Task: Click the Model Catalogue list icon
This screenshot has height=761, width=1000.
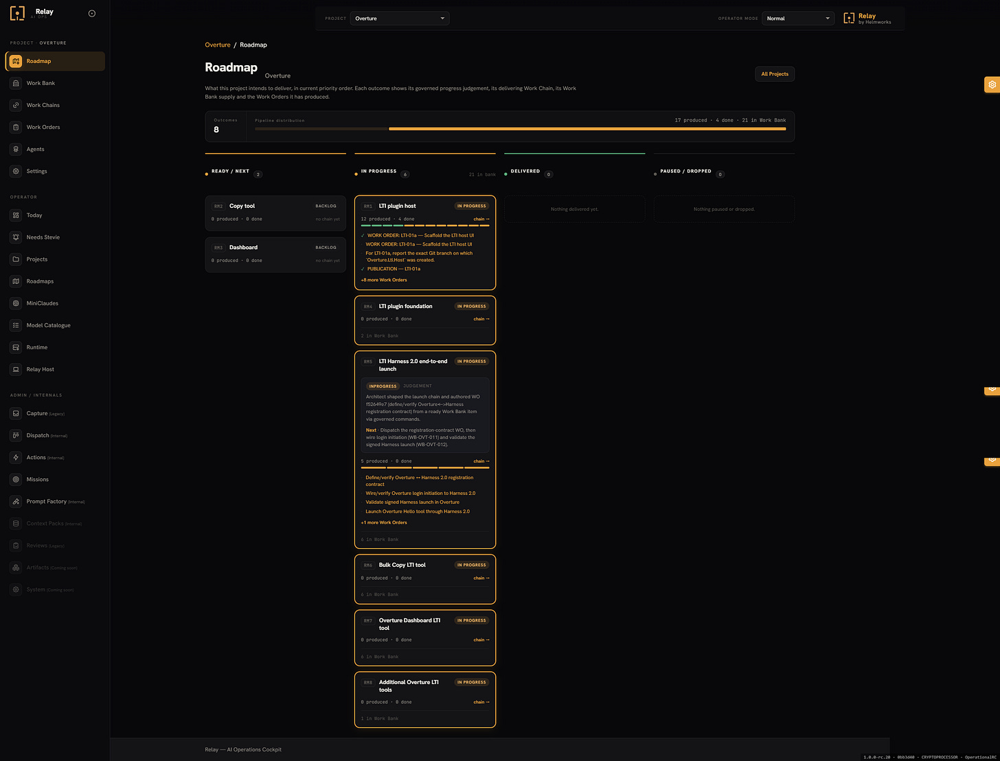Action: (16, 325)
